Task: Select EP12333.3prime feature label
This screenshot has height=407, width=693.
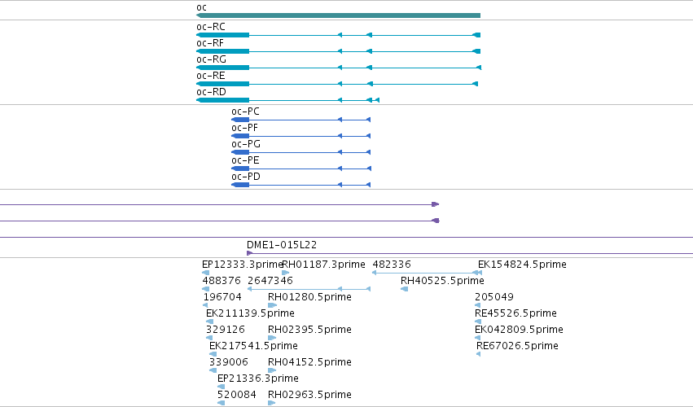Action: [x=242, y=265]
